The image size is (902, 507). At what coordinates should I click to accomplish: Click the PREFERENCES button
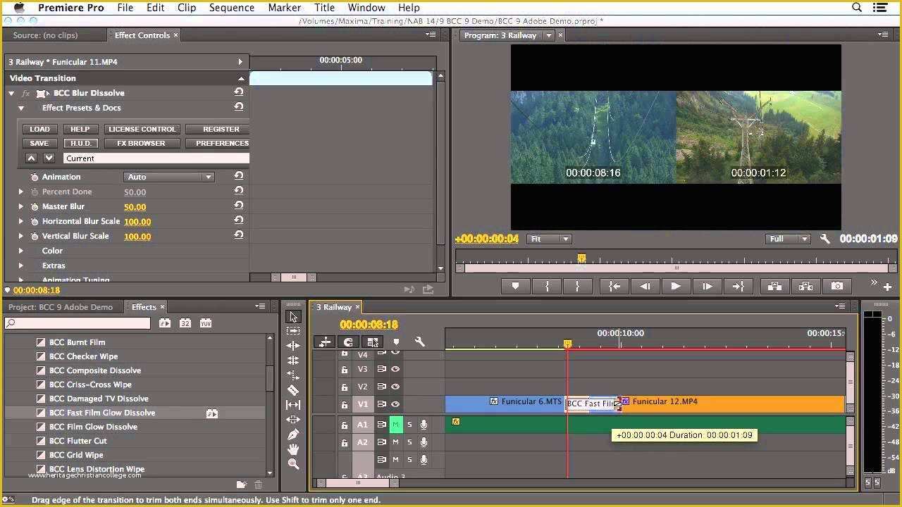click(218, 143)
